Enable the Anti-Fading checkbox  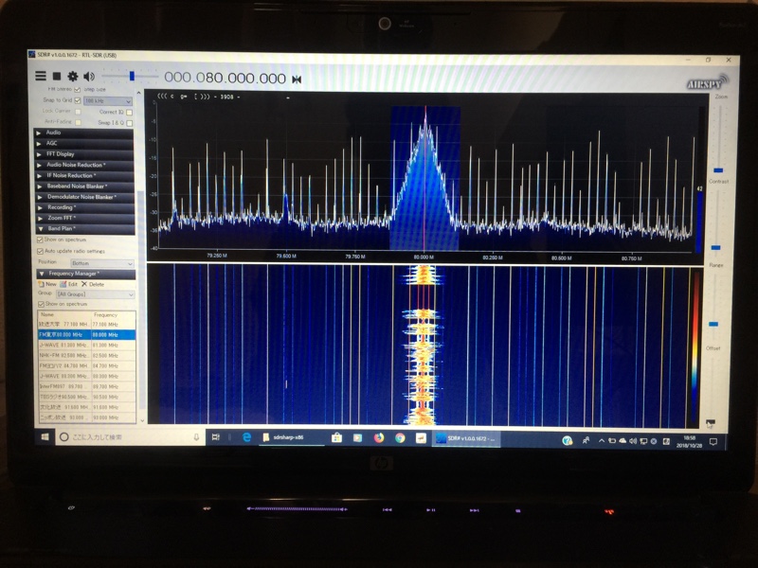(x=78, y=122)
